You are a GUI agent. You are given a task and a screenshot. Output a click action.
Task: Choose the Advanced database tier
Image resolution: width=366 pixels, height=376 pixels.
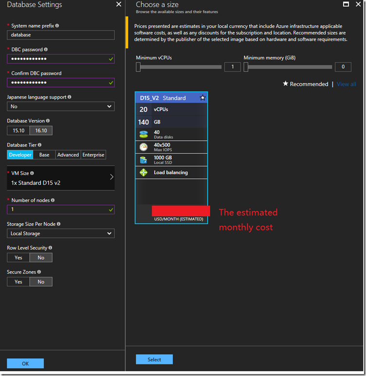[68, 155]
